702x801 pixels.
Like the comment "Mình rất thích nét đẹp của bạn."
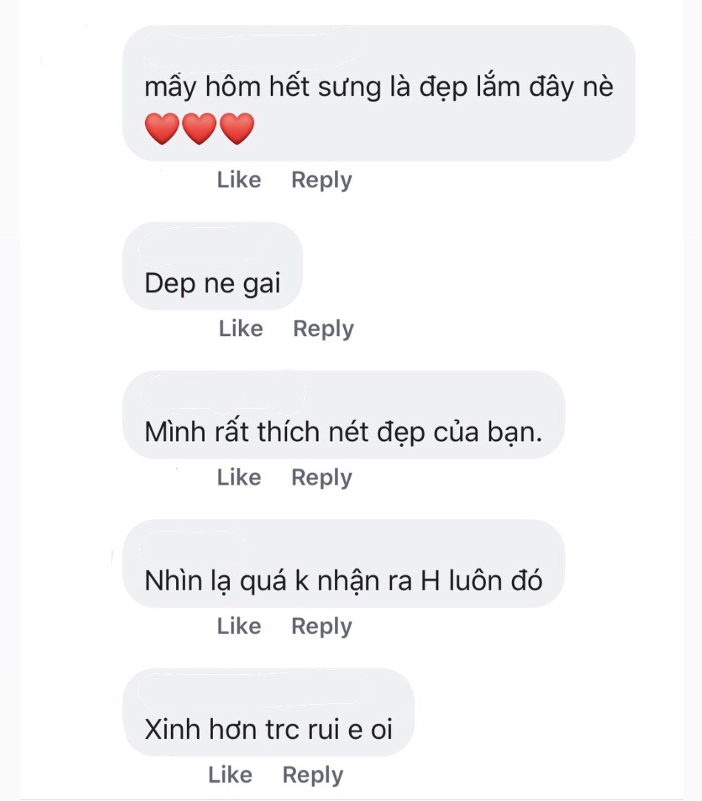point(238,477)
